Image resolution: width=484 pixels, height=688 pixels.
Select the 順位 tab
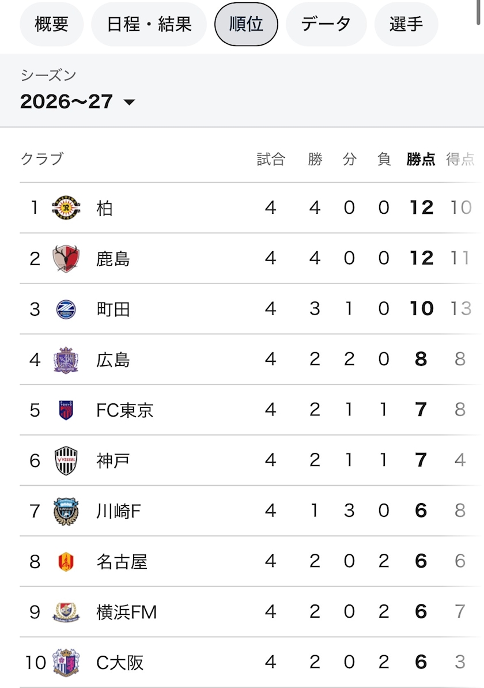(246, 24)
